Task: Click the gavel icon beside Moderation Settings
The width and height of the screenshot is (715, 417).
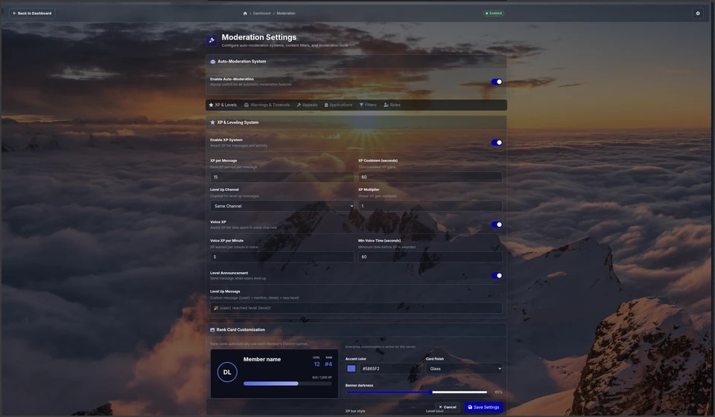Action: [x=212, y=40]
